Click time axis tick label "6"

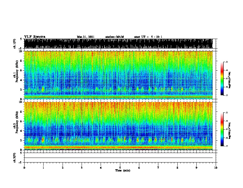(139, 168)
